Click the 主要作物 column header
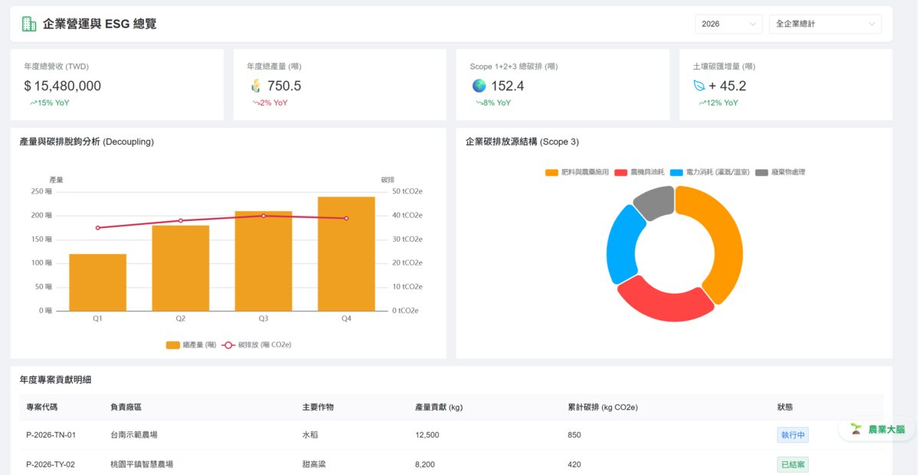 click(318, 407)
